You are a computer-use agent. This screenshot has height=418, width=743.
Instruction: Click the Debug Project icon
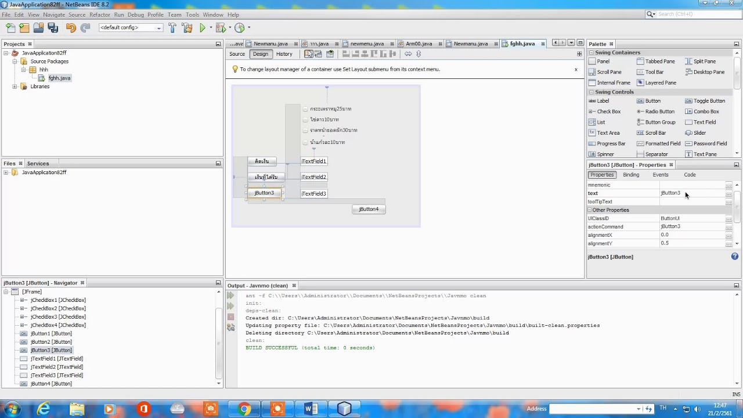tap(220, 27)
